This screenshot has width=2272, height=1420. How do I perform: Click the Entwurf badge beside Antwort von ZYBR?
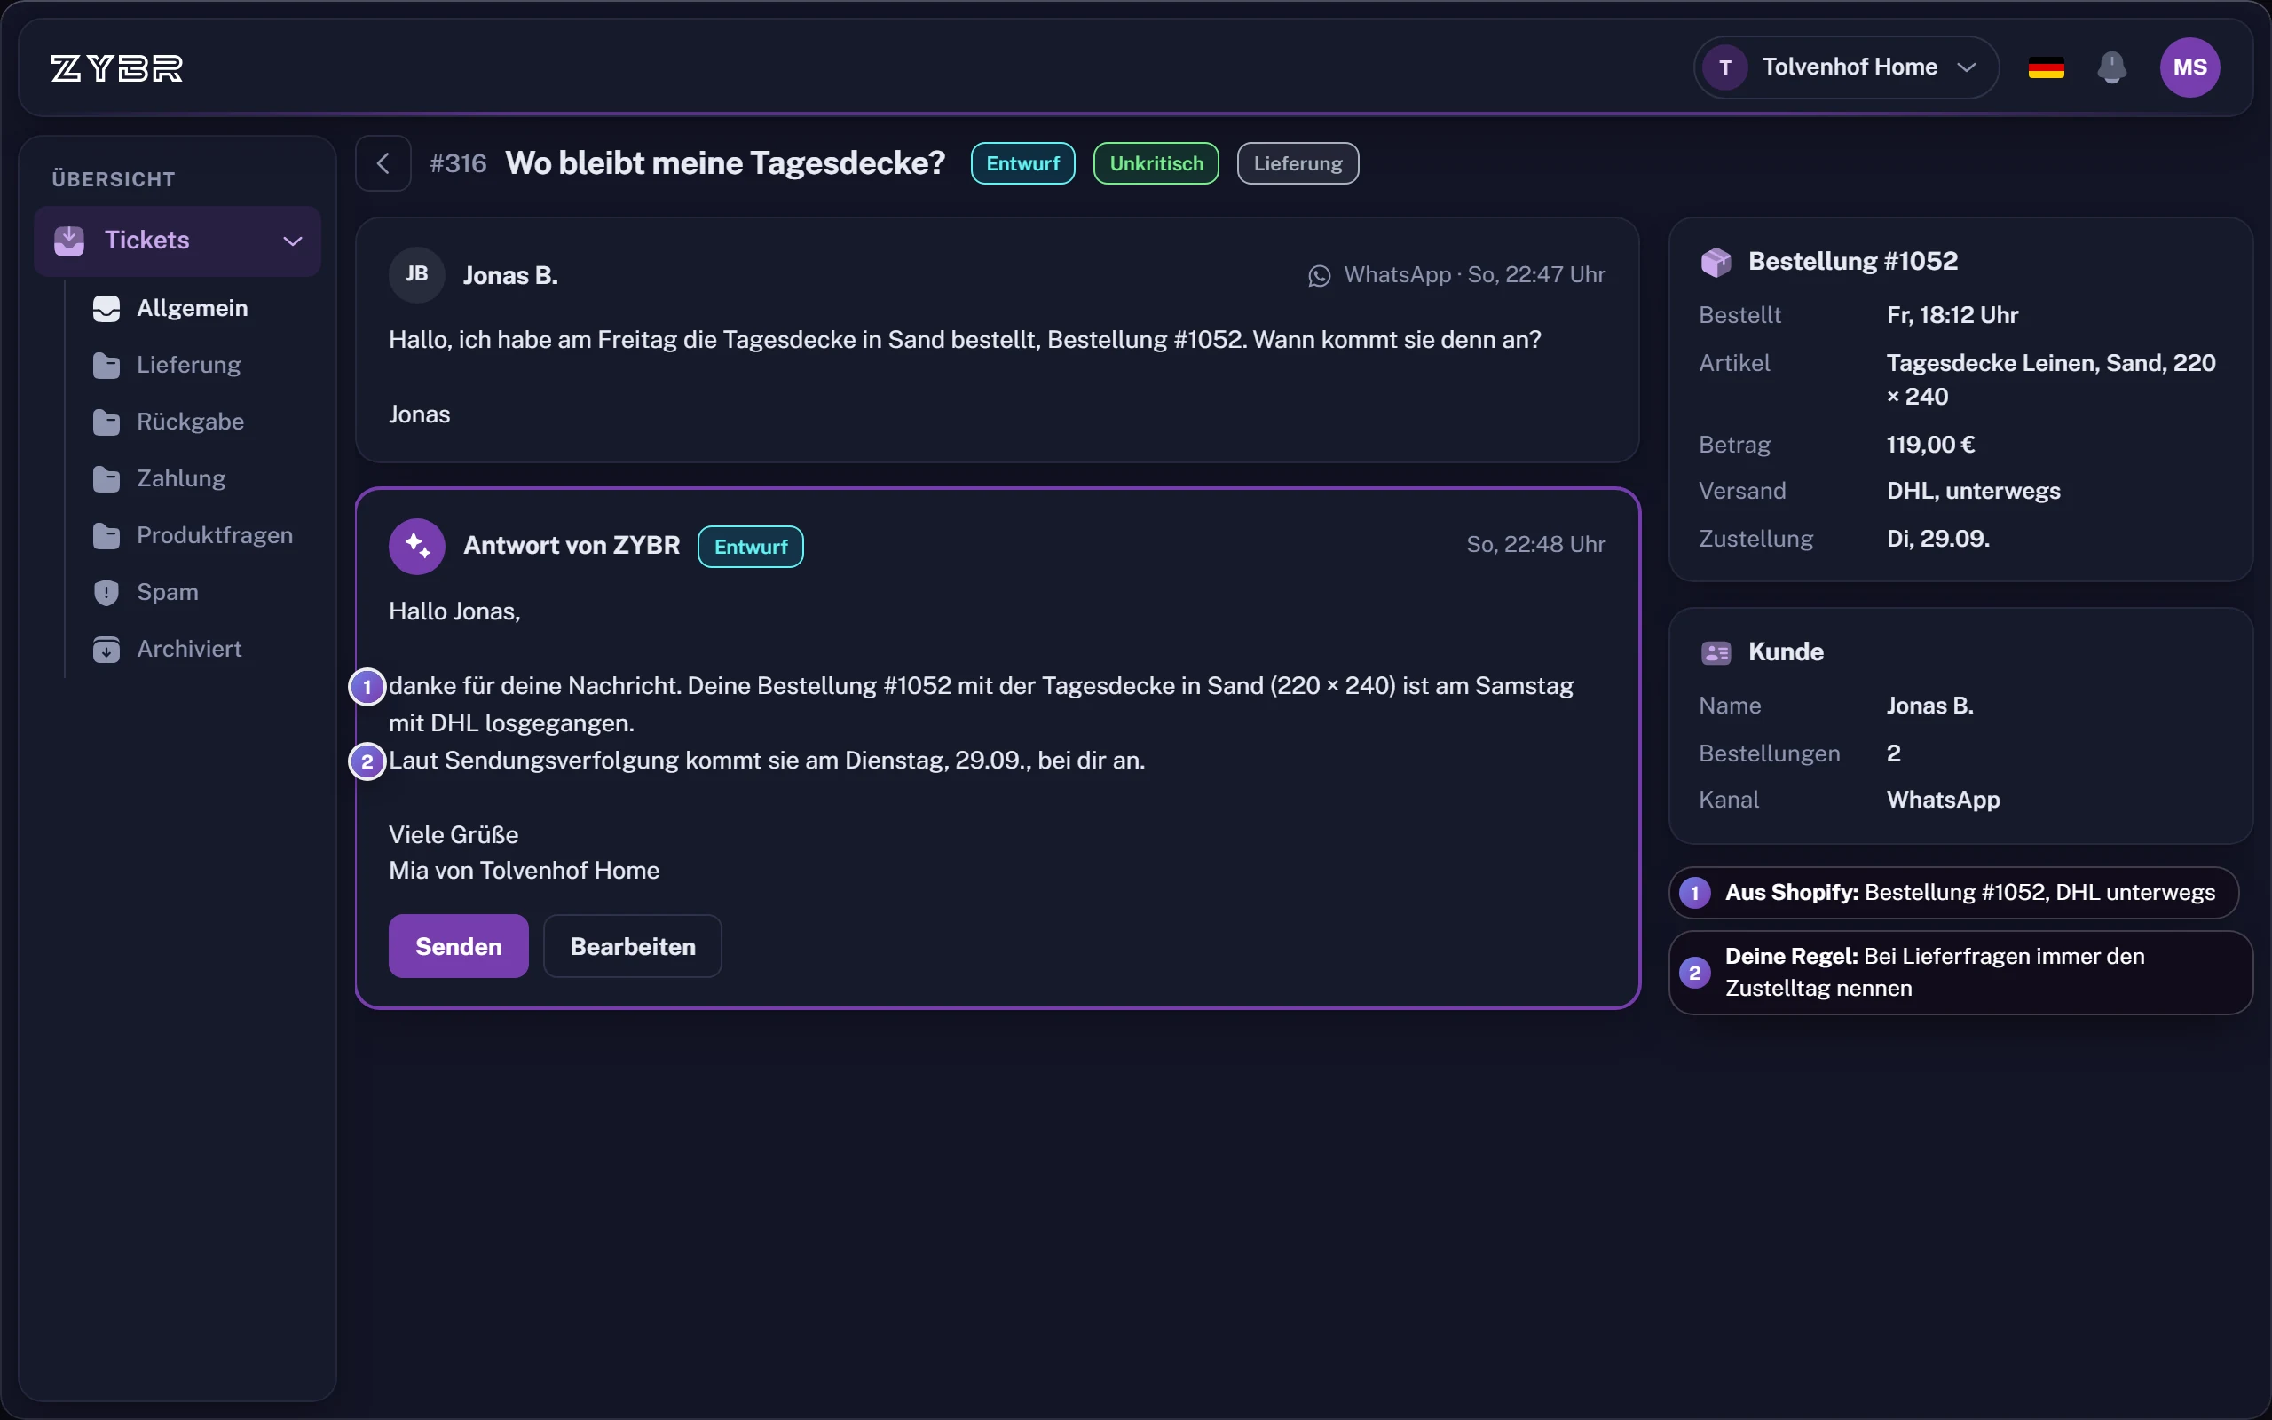[750, 547]
